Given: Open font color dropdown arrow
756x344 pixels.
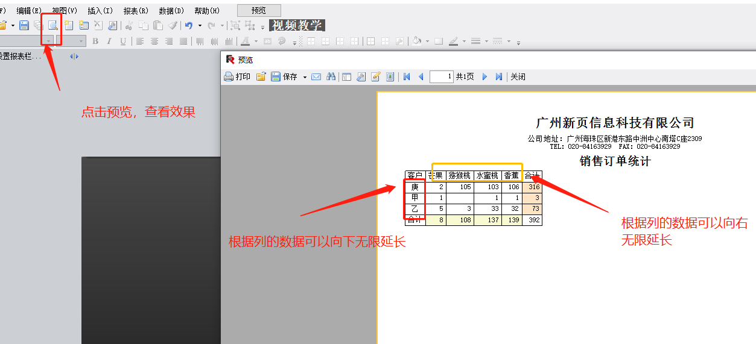Looking at the screenshot, I should tap(256, 42).
